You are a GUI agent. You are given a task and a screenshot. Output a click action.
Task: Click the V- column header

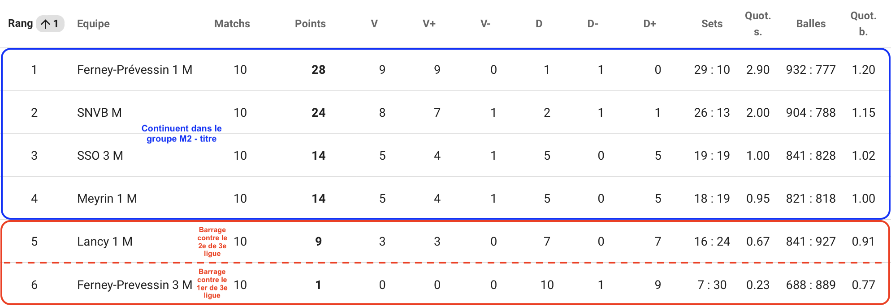[485, 24]
